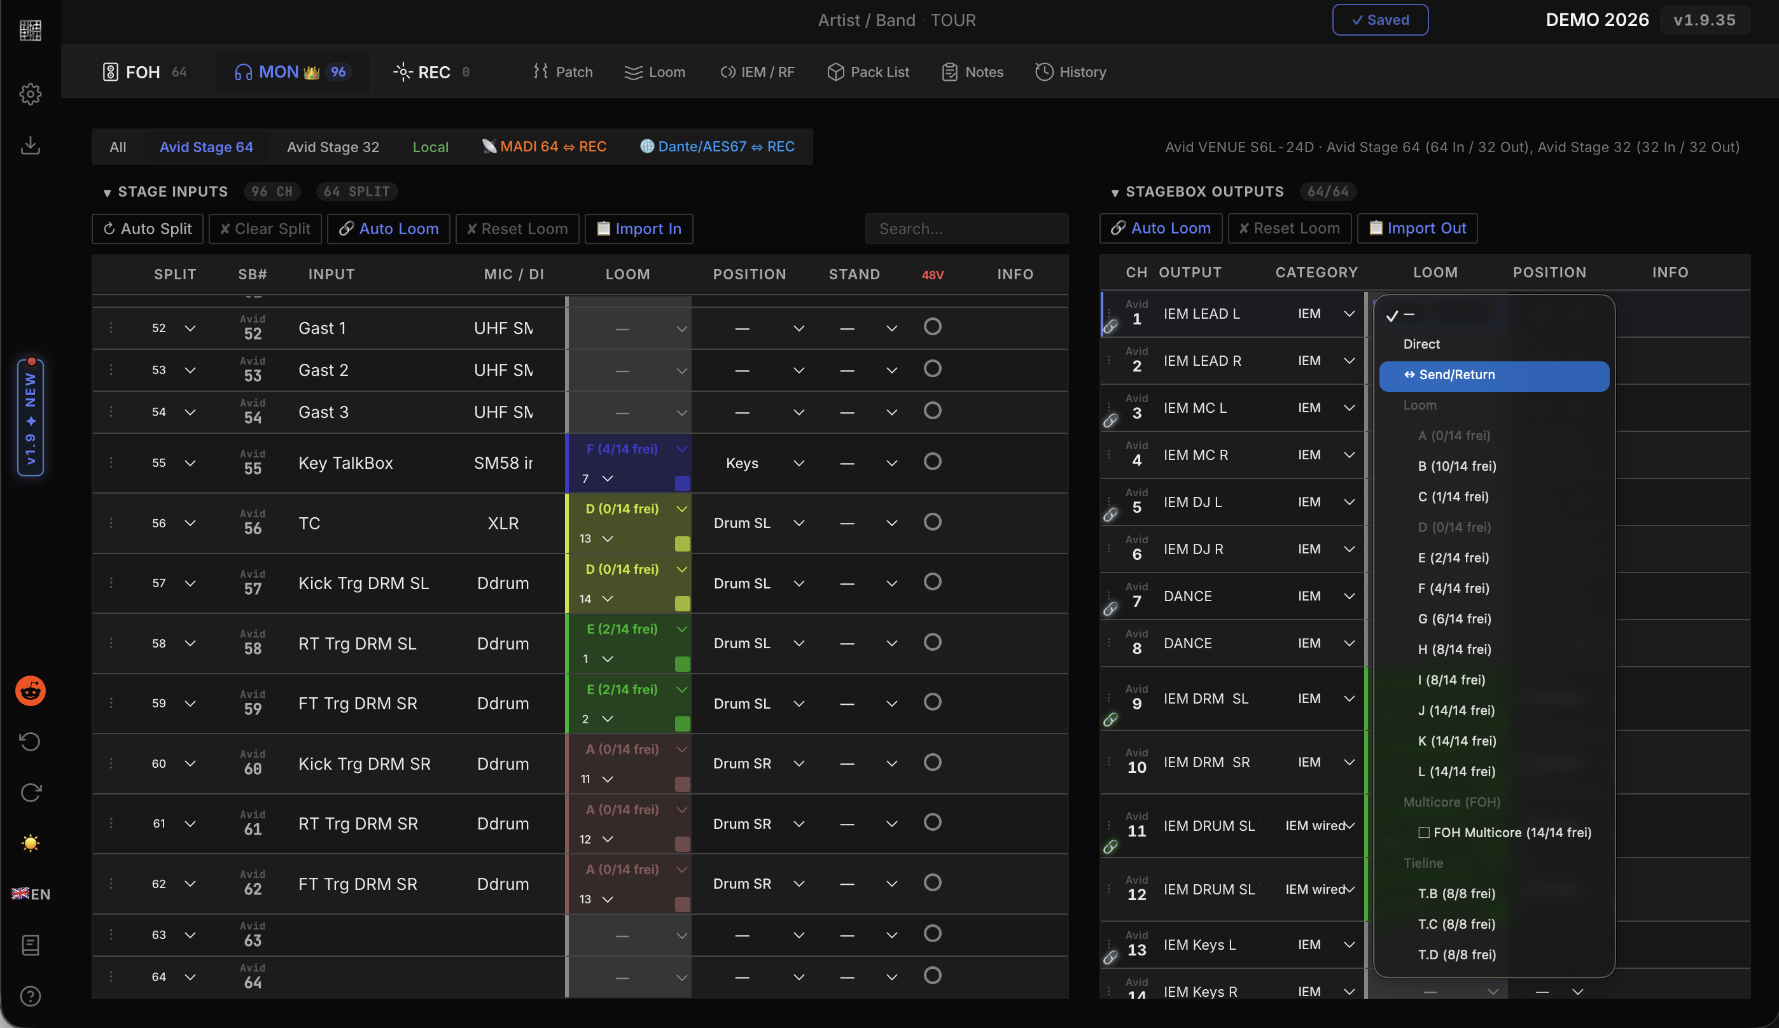This screenshot has height=1028, width=1779.
Task: Click the undo arrow icon in sidebar
Action: (31, 741)
